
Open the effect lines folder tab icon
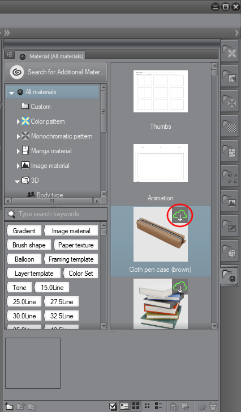point(230,176)
